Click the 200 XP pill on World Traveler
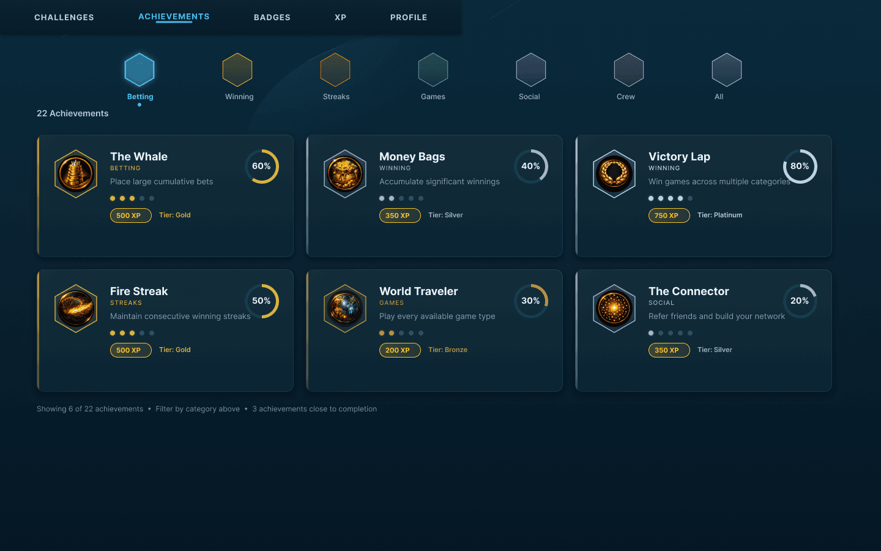The image size is (881, 551). coord(400,350)
